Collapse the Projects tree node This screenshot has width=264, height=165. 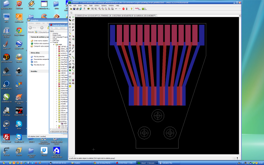[51, 43]
